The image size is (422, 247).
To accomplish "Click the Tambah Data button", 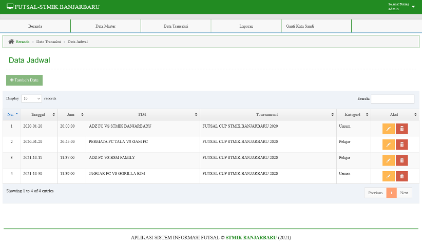I will click(x=24, y=80).
